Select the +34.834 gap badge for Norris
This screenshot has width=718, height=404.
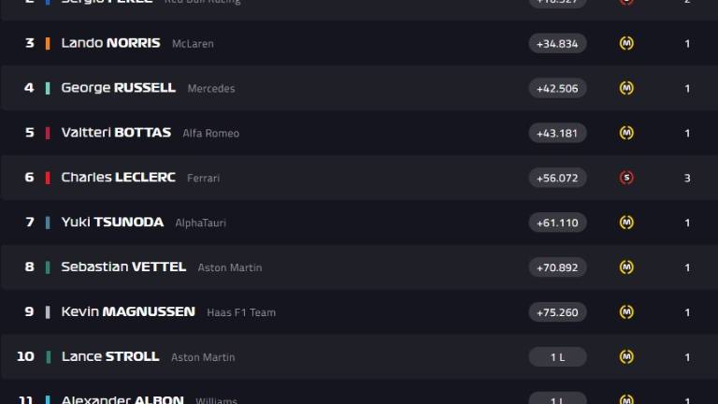pos(557,44)
